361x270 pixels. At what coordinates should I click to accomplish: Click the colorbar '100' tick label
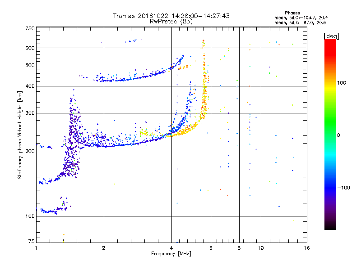click(x=342, y=83)
